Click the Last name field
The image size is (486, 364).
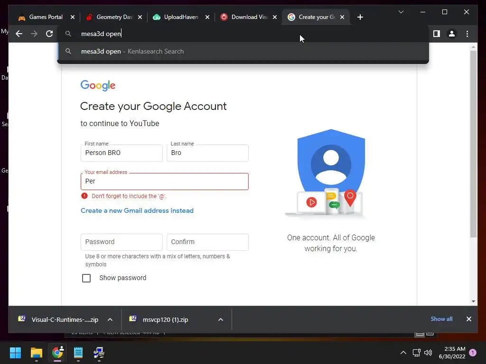[x=207, y=153]
